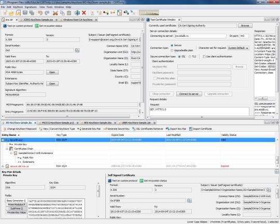Image resolution: width=280 pixels, height=224 pixels.
Task: Select the Upgradeable plain radio button
Action: (x=172, y=50)
